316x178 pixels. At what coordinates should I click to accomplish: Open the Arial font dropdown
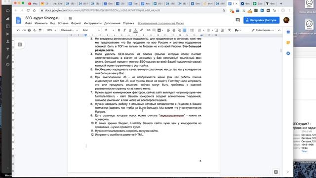pyautogui.click(x=91, y=30)
